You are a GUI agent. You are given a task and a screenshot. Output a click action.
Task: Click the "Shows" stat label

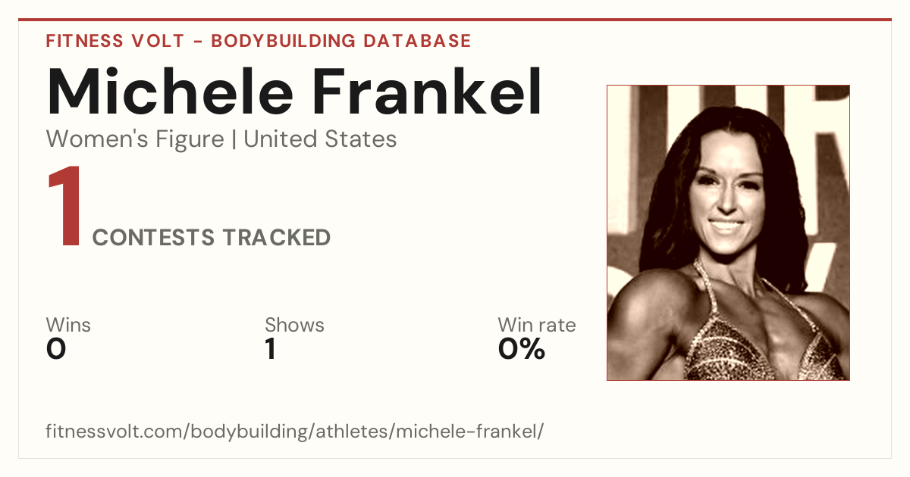click(x=294, y=325)
